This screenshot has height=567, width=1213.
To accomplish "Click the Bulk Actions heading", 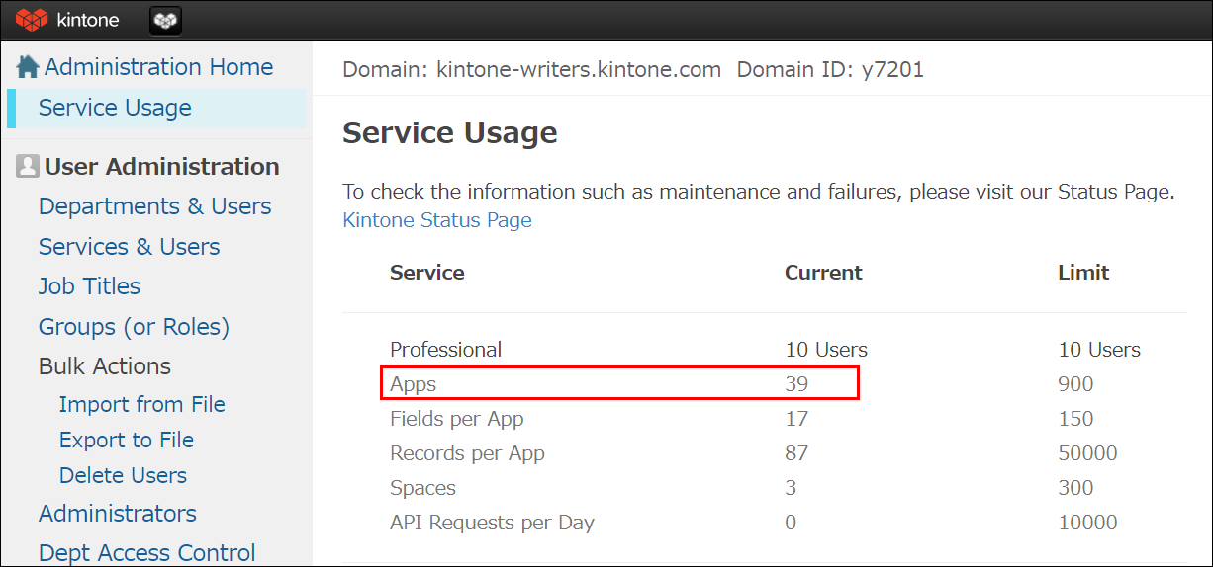I will (x=104, y=366).
